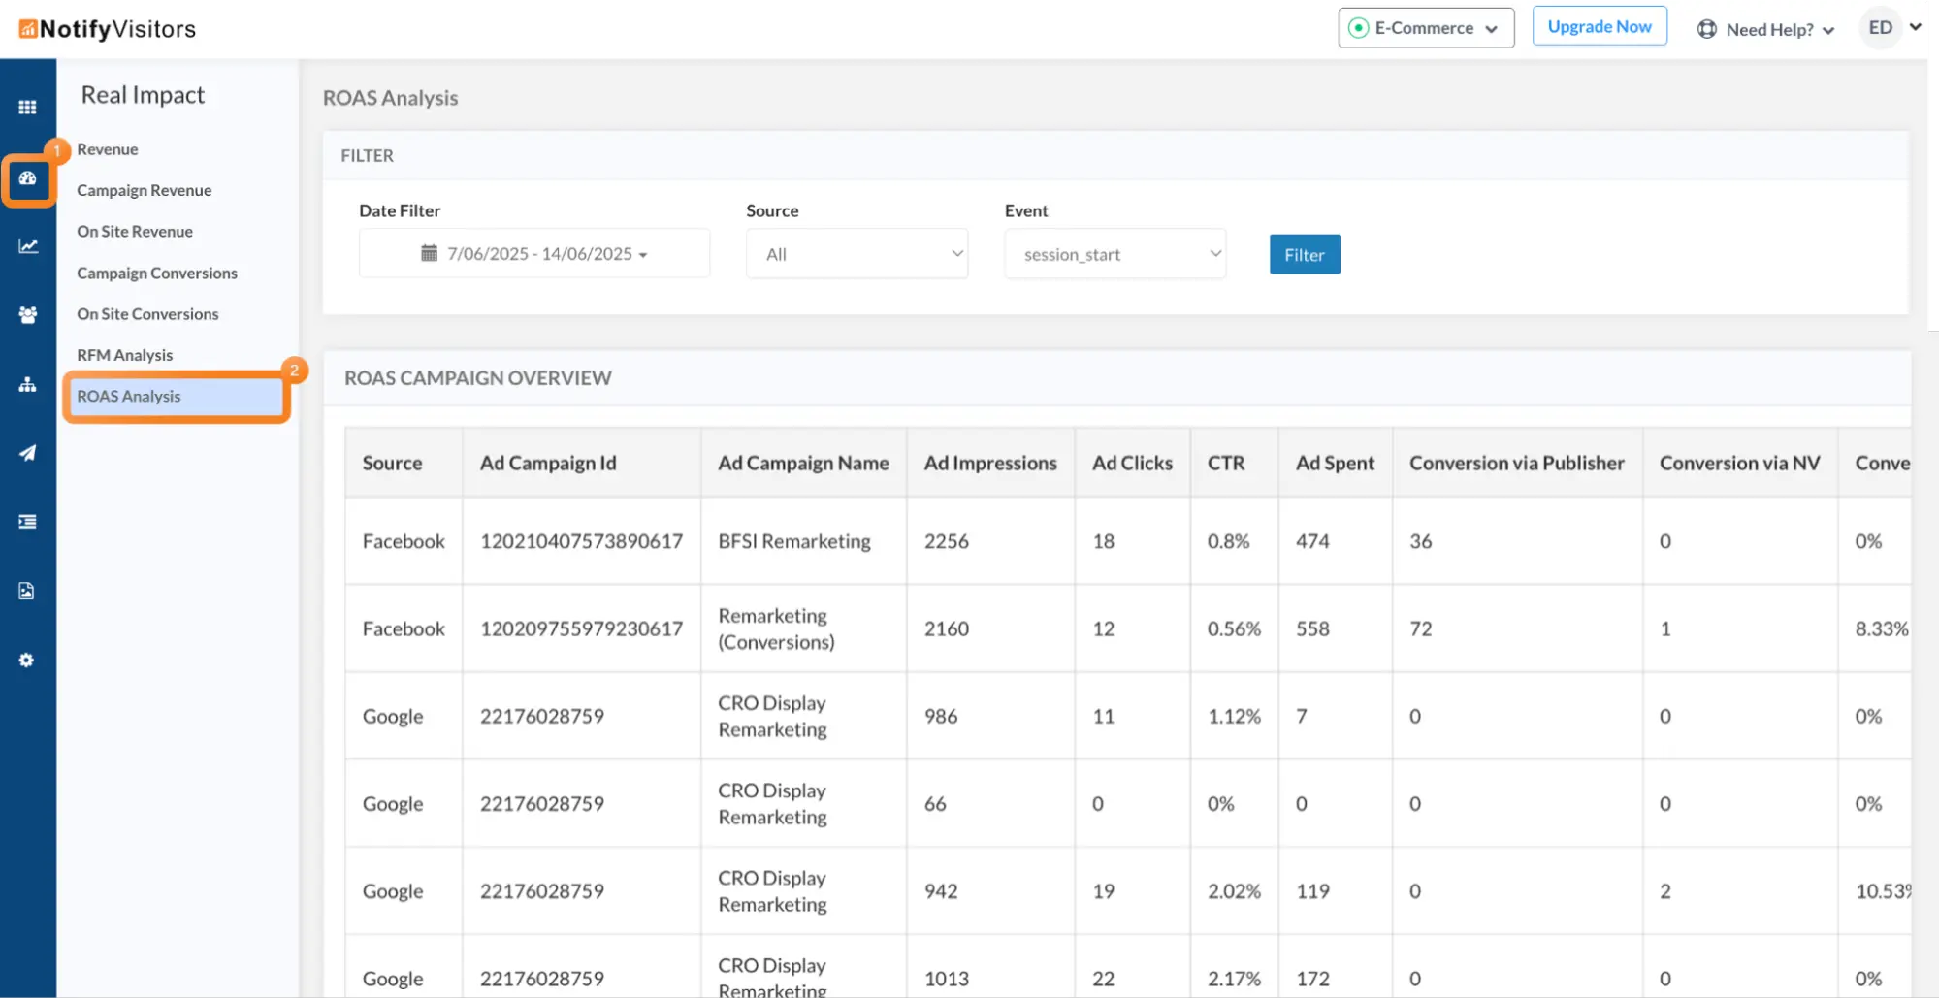Open the users group sidebar icon
1939x999 pixels.
27,315
